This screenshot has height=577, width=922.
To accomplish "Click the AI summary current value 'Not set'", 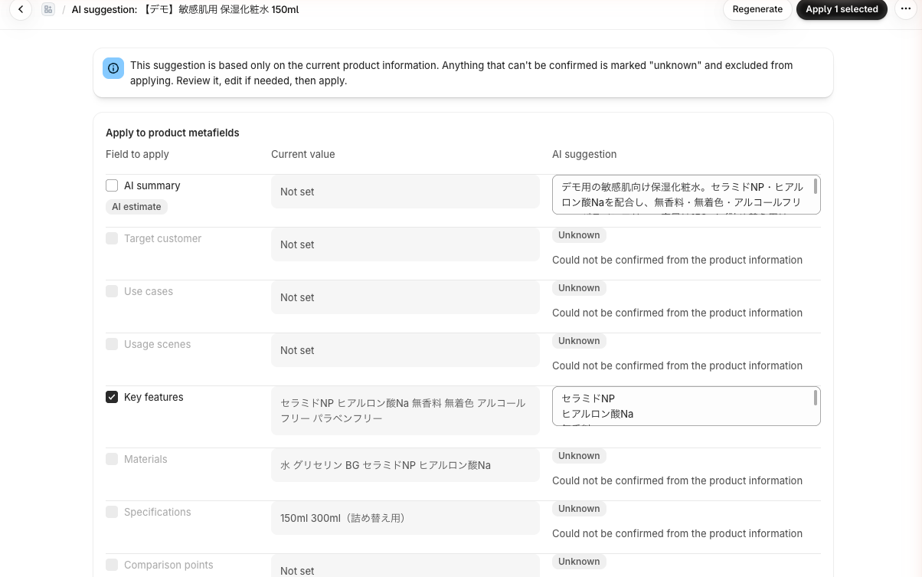I will [405, 192].
